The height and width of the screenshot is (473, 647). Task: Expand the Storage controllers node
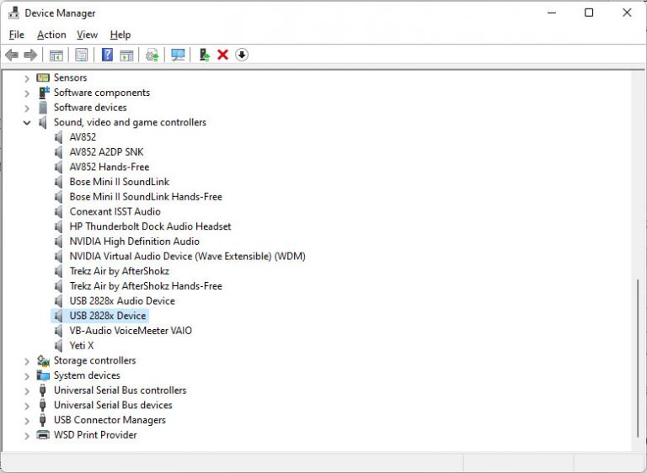tap(27, 361)
